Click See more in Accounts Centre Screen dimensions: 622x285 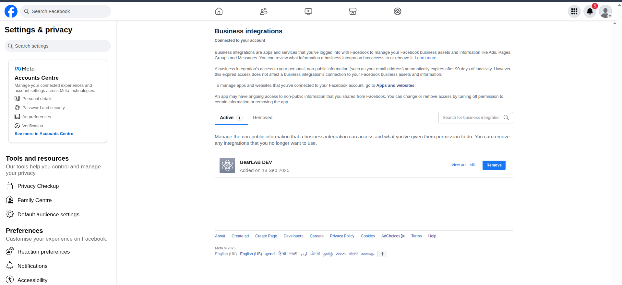pyautogui.click(x=44, y=133)
